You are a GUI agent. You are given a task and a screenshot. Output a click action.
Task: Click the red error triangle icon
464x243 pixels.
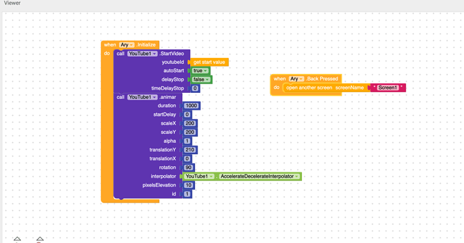pyautogui.click(x=40, y=239)
